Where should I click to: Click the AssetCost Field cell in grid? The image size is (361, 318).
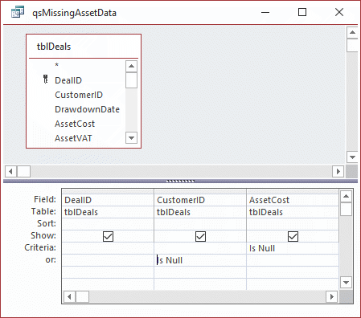pos(293,200)
